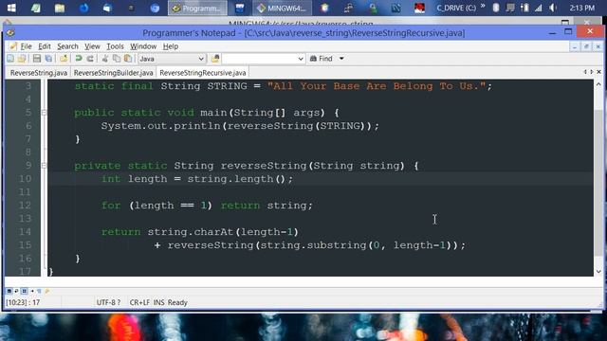Click the New file toolbar icon
Viewport: 607px width, 341px height.
[10, 59]
